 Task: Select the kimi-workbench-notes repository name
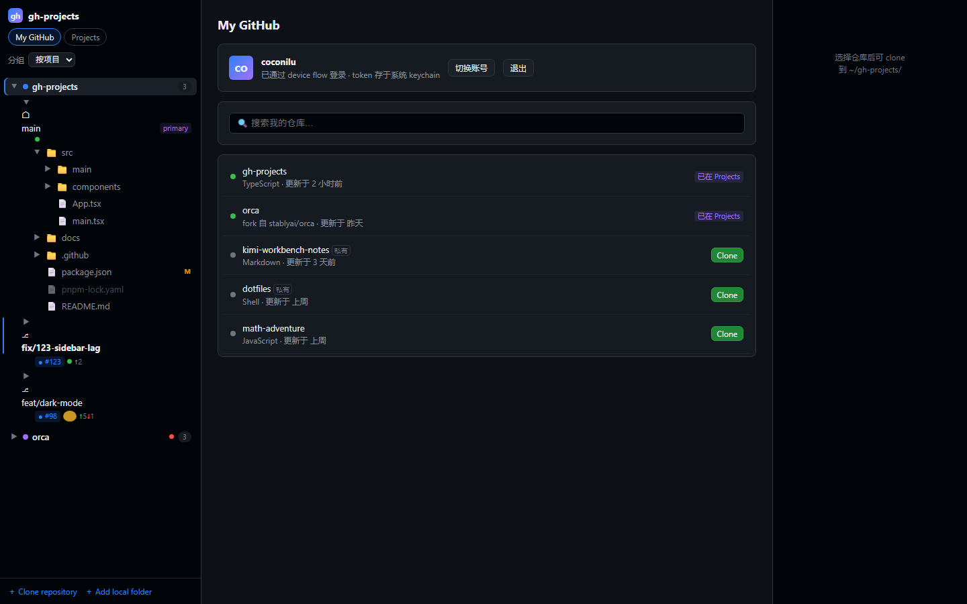(x=285, y=250)
